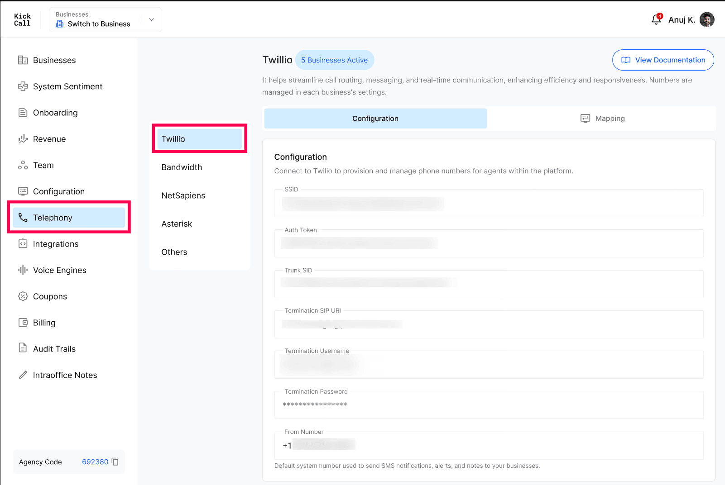Navigate to Revenue
This screenshot has height=485, width=725.
[x=69, y=139]
